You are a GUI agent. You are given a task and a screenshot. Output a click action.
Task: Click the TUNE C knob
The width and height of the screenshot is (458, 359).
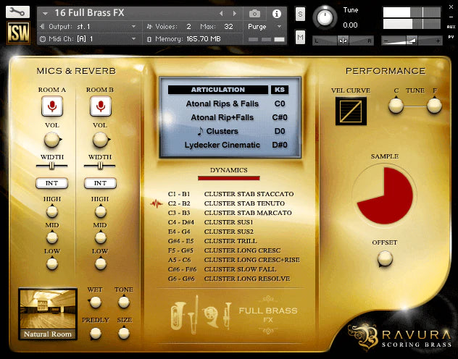pos(396,106)
